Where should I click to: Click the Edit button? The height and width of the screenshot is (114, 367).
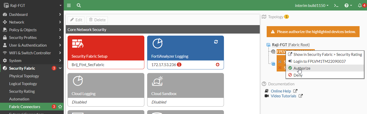76,20
